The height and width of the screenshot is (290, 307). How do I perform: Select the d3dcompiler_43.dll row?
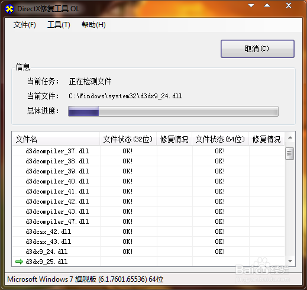click(148, 211)
